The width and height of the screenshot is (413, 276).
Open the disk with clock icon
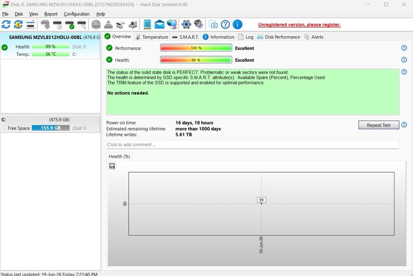click(x=57, y=24)
